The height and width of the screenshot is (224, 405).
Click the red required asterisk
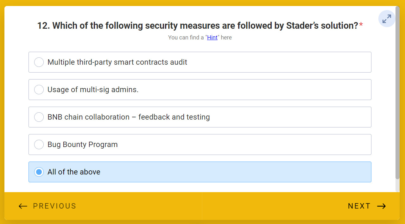coord(361,25)
